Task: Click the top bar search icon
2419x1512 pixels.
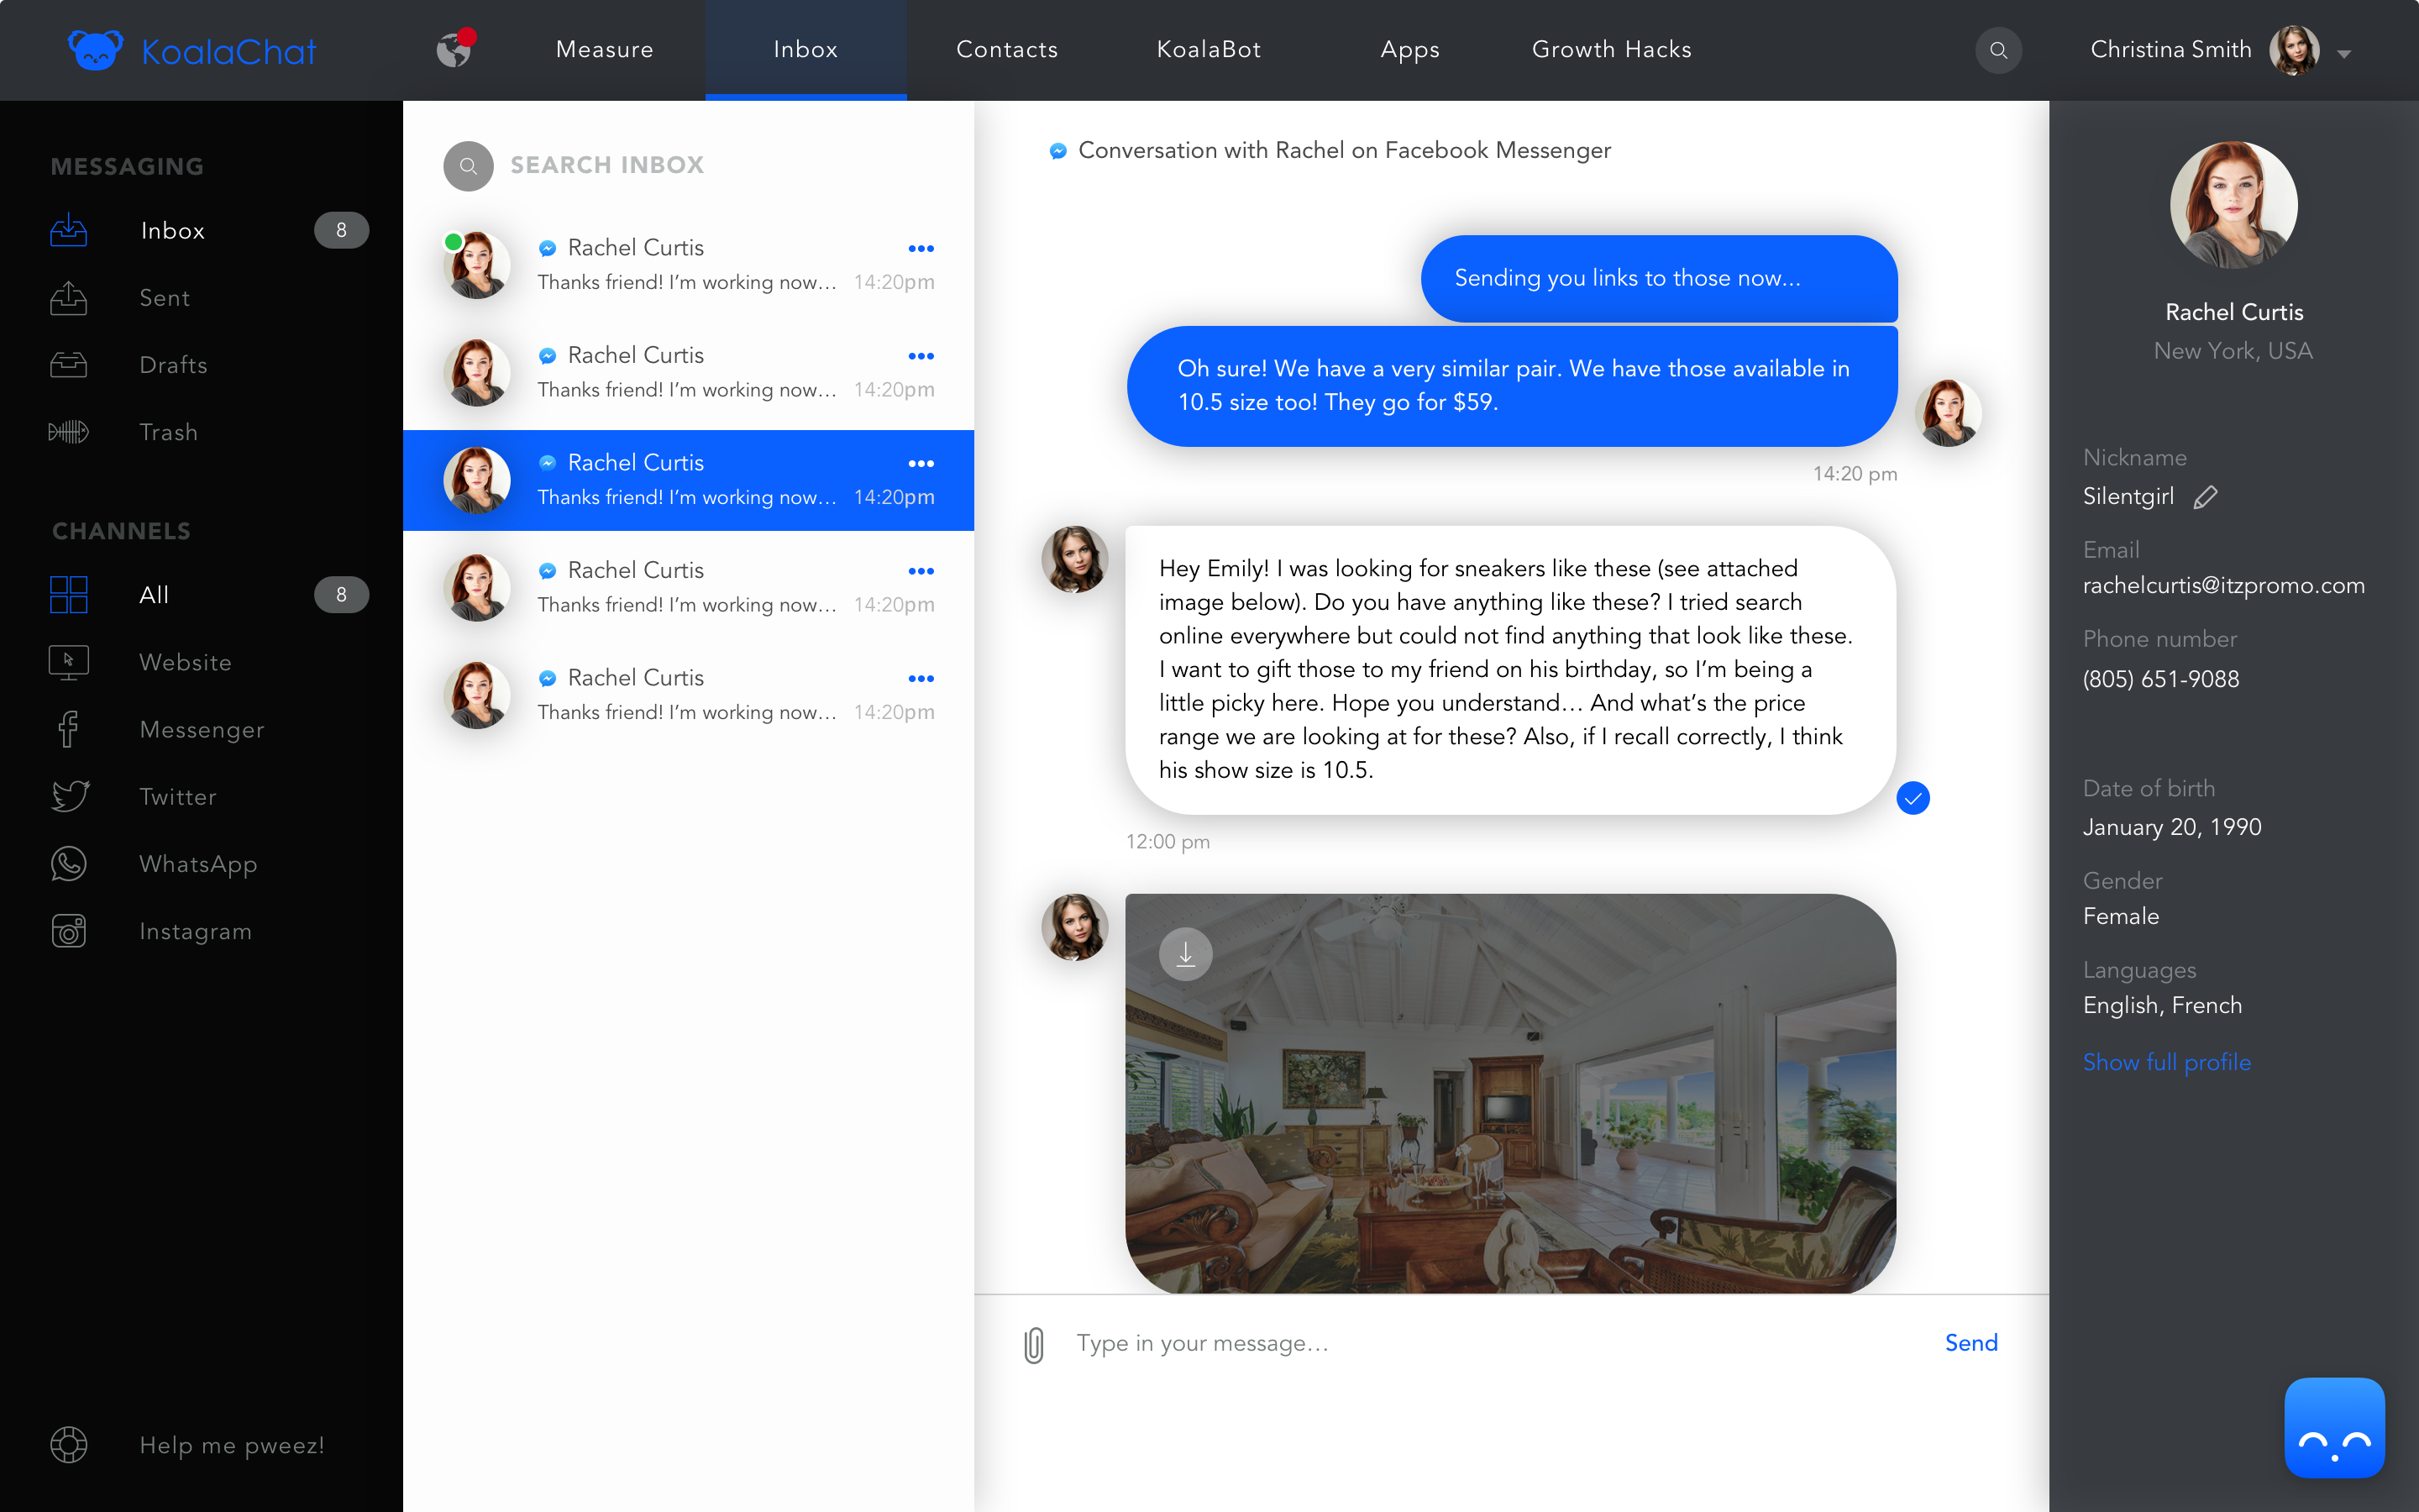Action: (1998, 50)
